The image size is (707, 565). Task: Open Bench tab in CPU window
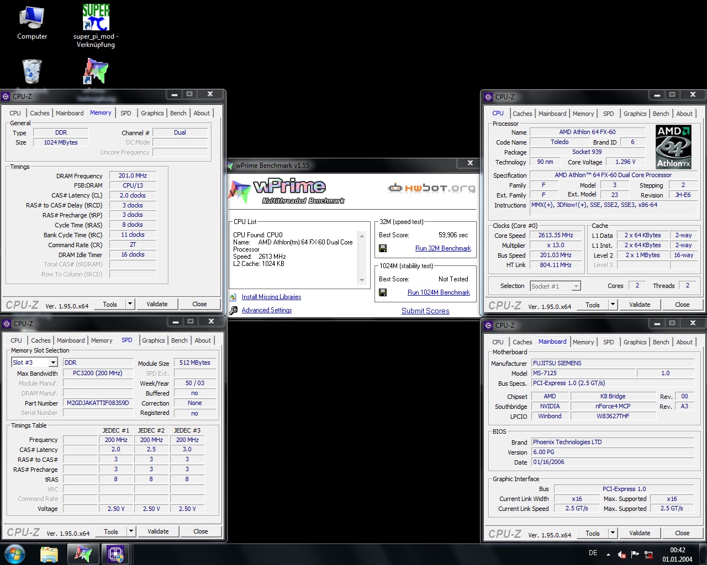click(x=661, y=114)
